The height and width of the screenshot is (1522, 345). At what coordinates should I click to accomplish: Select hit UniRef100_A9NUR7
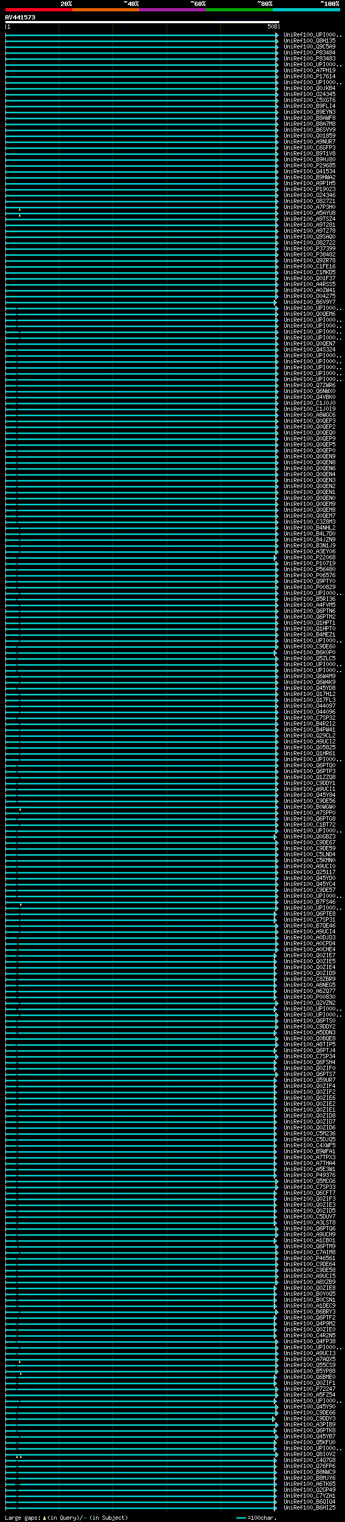click(309, 142)
